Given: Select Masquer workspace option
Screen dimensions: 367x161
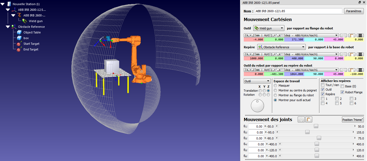Looking at the screenshot, I should click(275, 85).
